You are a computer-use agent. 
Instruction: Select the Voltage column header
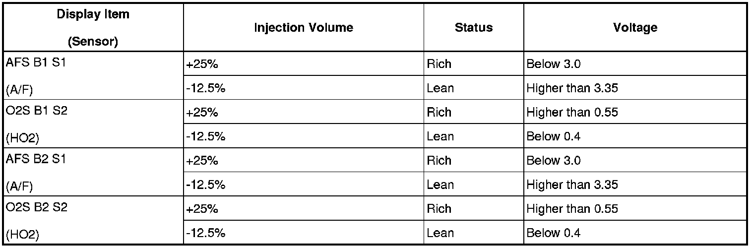pos(634,28)
